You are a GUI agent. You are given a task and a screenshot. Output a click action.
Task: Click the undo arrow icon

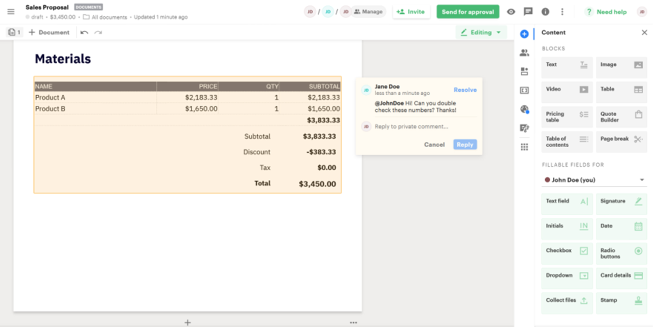click(x=84, y=32)
